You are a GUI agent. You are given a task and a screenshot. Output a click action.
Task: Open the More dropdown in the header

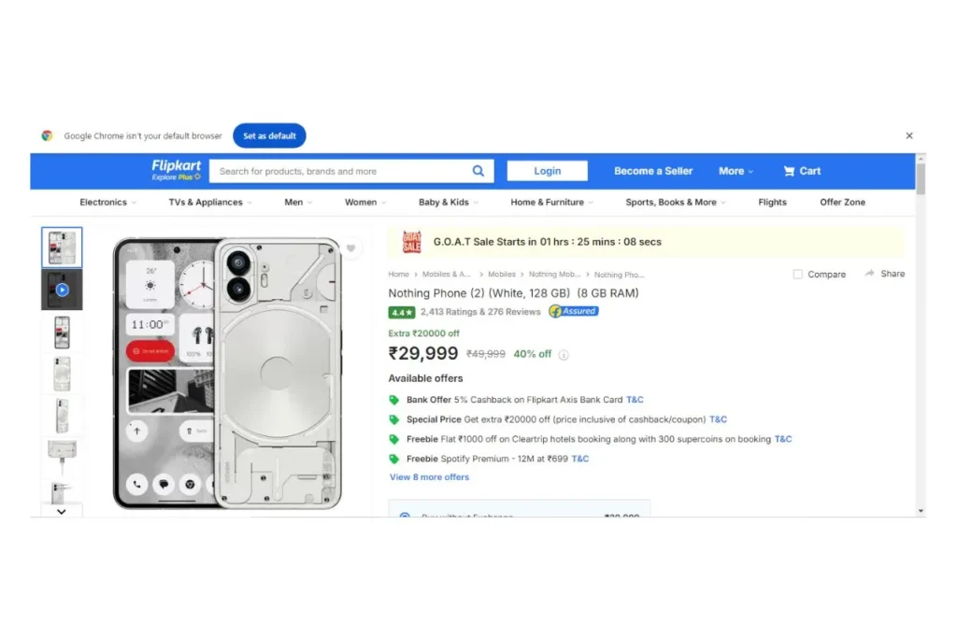[736, 171]
